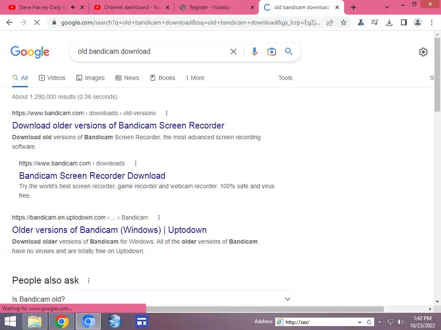
Task: Toggle the side panel icon
Action: (x=404, y=22)
